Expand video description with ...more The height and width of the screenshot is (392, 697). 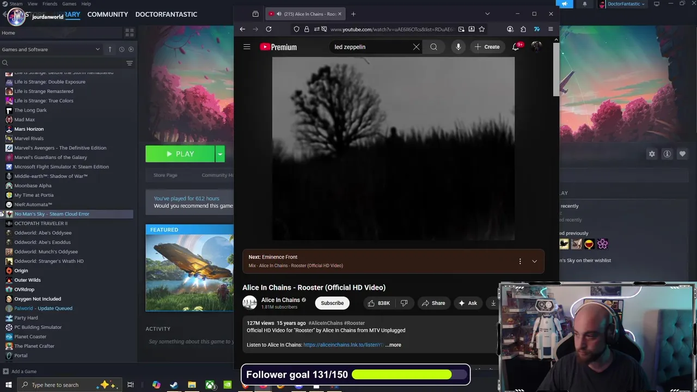[393, 345]
